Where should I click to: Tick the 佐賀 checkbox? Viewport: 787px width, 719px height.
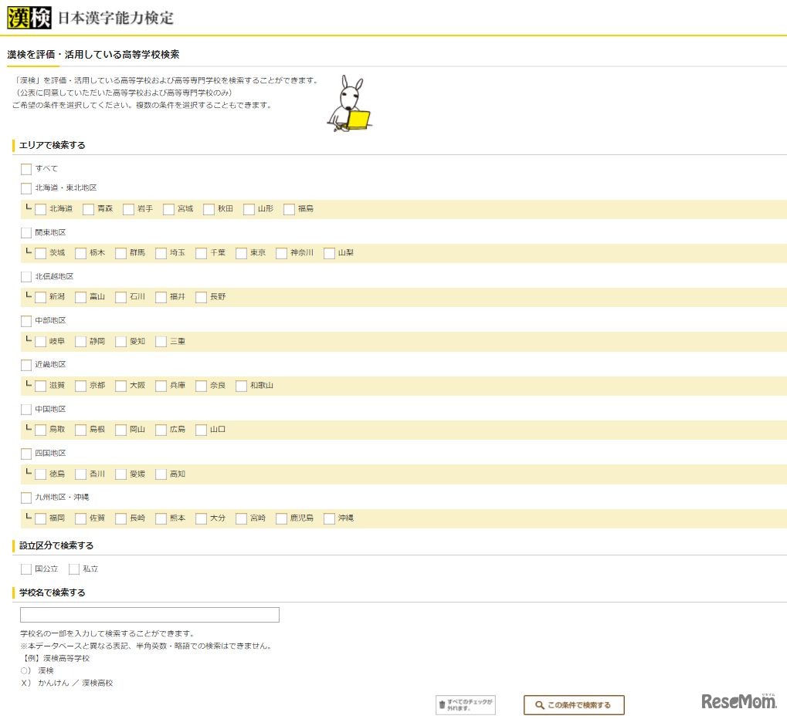81,518
